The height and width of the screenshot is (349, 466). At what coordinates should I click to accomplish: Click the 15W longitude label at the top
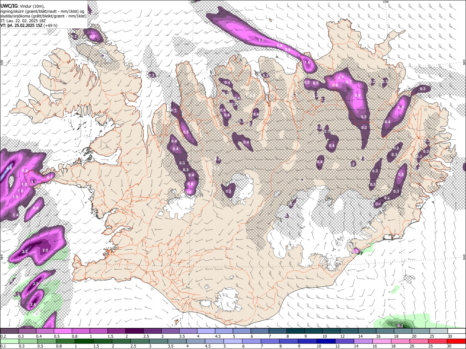click(386, 2)
